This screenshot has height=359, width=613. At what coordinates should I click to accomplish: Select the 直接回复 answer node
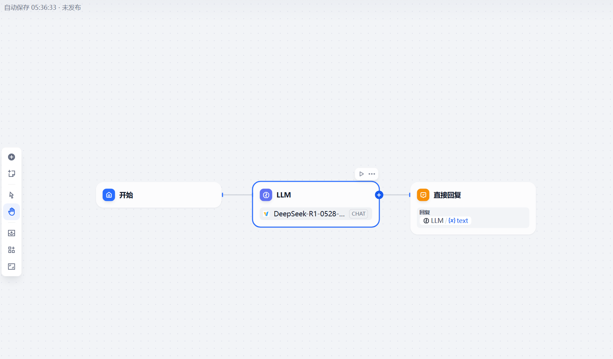473,208
